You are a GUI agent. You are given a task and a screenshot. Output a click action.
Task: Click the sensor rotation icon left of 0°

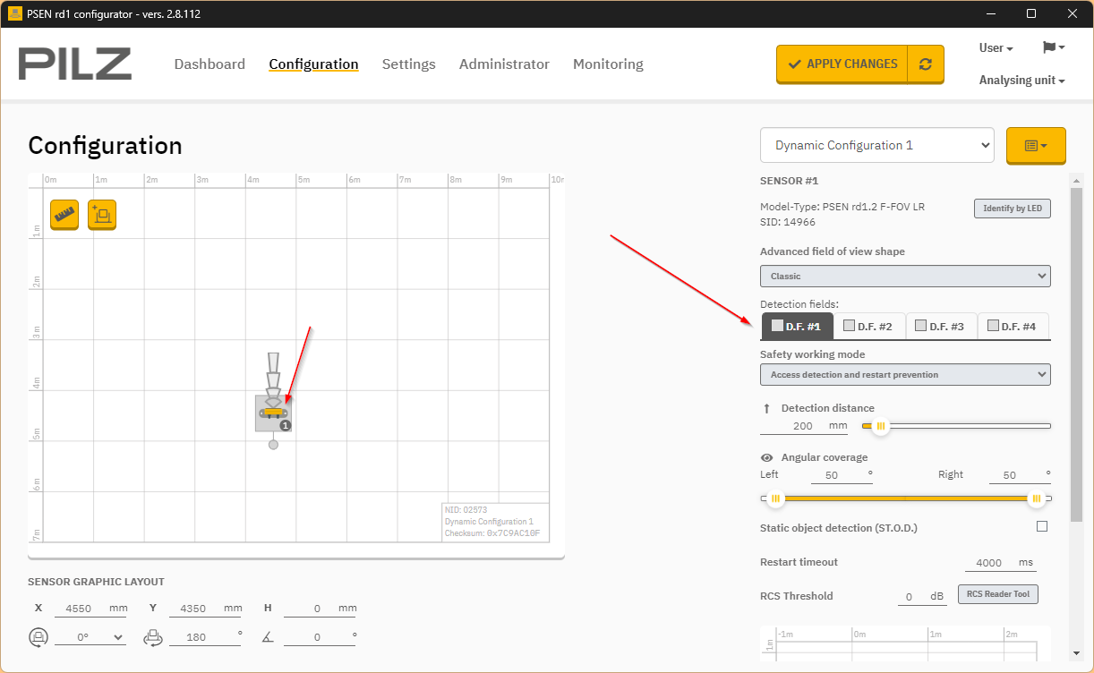click(x=38, y=636)
